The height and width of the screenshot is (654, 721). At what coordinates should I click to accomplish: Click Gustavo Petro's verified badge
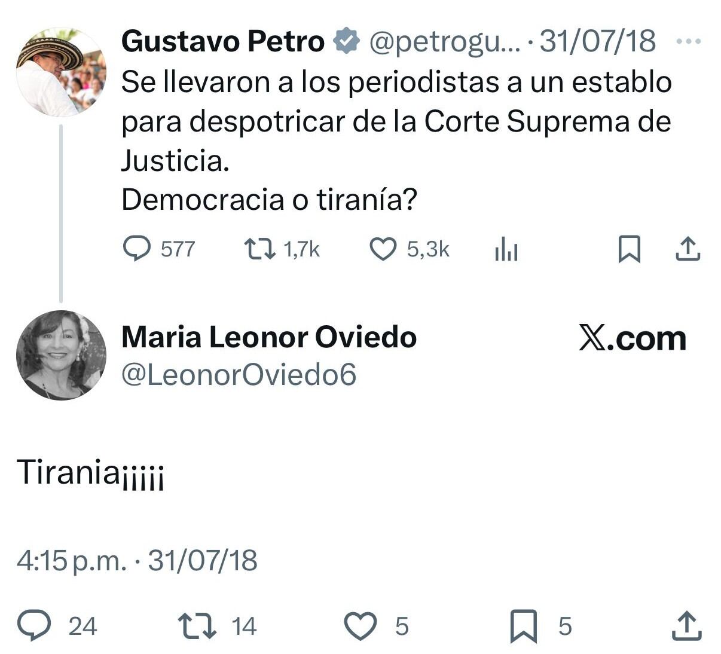(346, 41)
